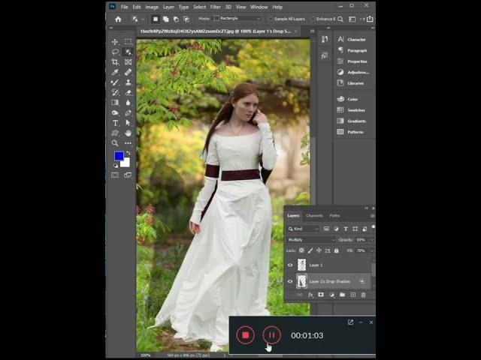Enable the Enhance Edge checkbox
481x360 pixels.
[x=313, y=19]
